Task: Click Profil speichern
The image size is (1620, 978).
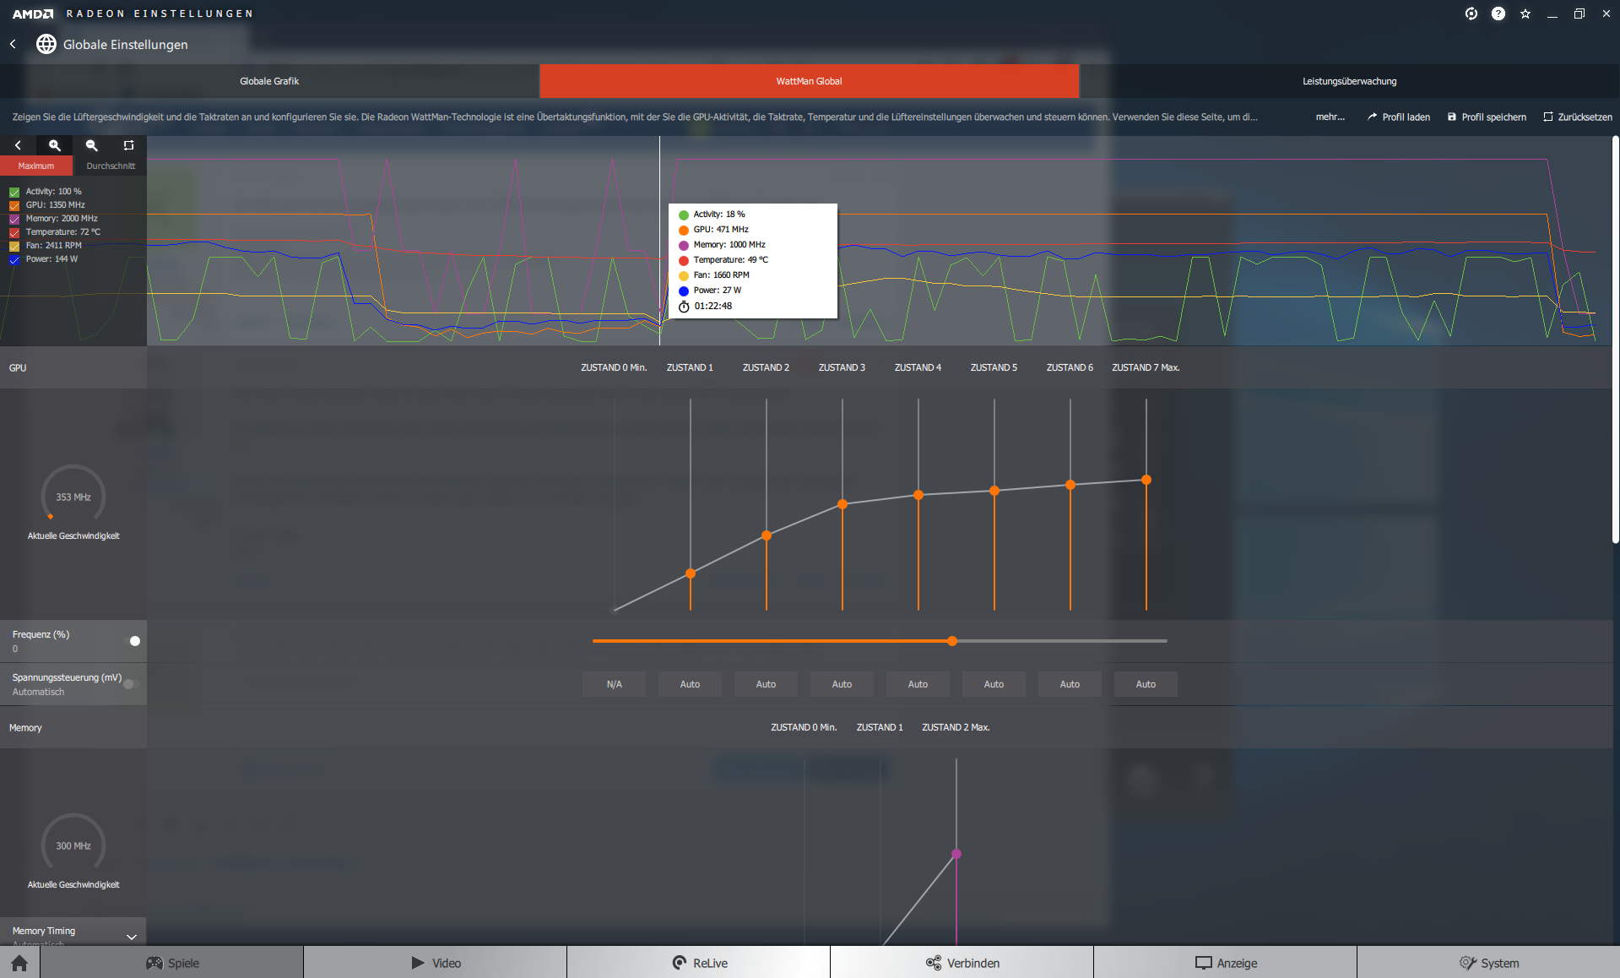Action: (x=1487, y=117)
